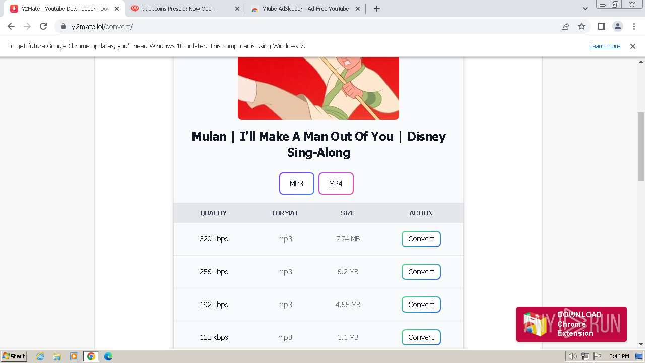Image resolution: width=645 pixels, height=363 pixels.
Task: Share this page icon in address bar
Action: coord(565,26)
